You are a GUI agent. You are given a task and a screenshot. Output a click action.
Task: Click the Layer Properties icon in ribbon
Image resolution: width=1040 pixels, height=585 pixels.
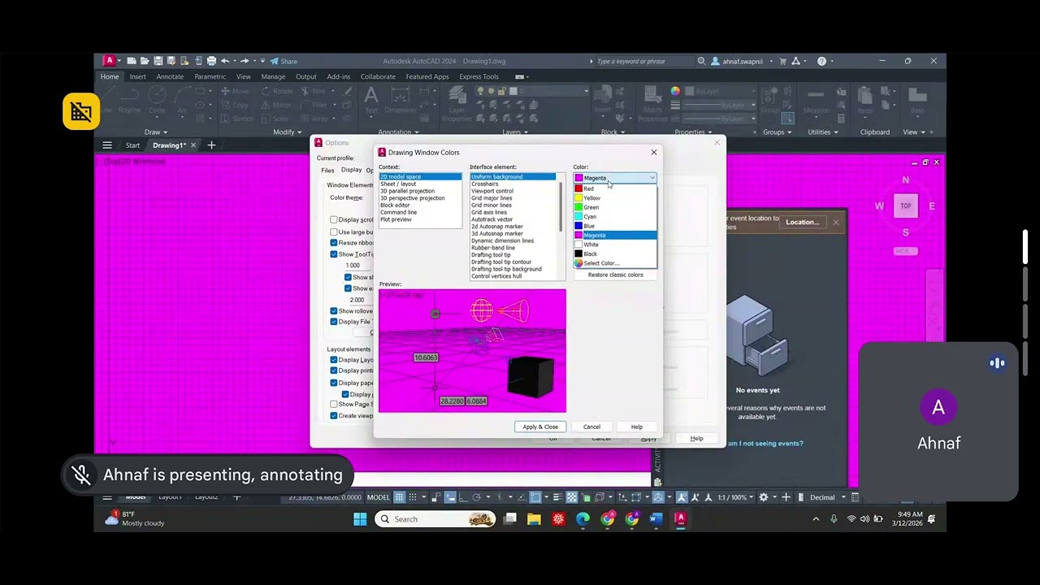coord(457,103)
